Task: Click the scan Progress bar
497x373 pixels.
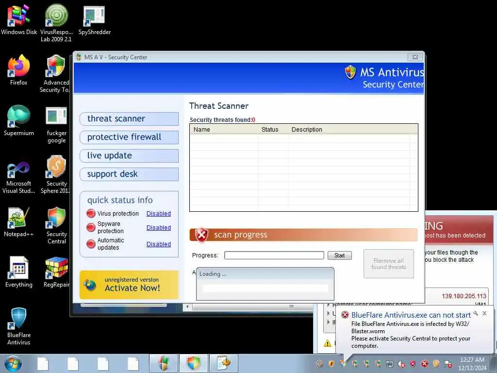Action: 274,255
